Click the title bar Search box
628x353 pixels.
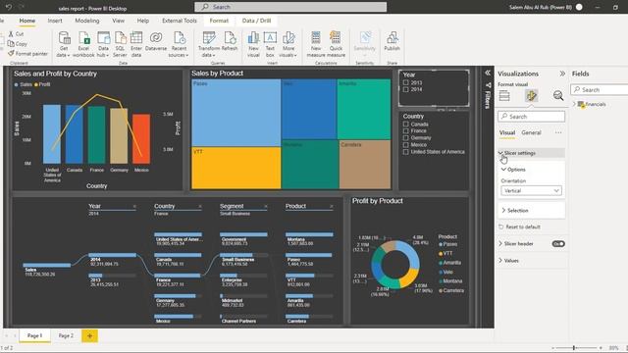(290, 7)
